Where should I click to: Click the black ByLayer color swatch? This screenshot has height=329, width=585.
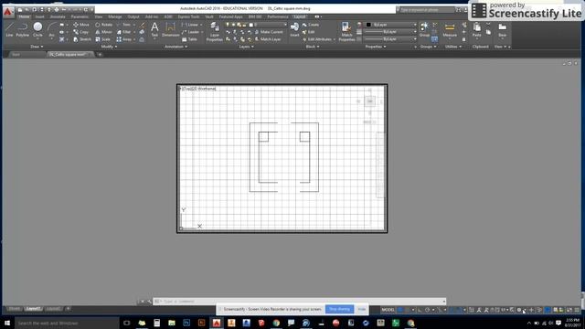click(x=368, y=25)
